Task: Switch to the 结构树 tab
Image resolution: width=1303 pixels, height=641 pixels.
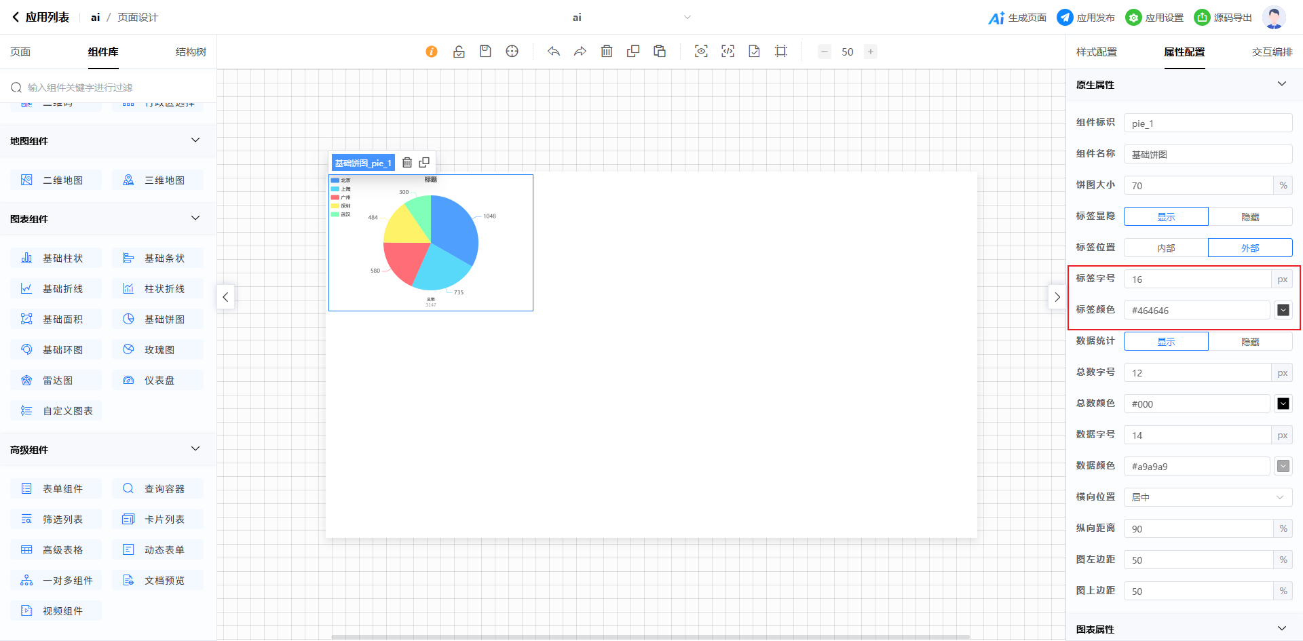Action: click(x=191, y=52)
